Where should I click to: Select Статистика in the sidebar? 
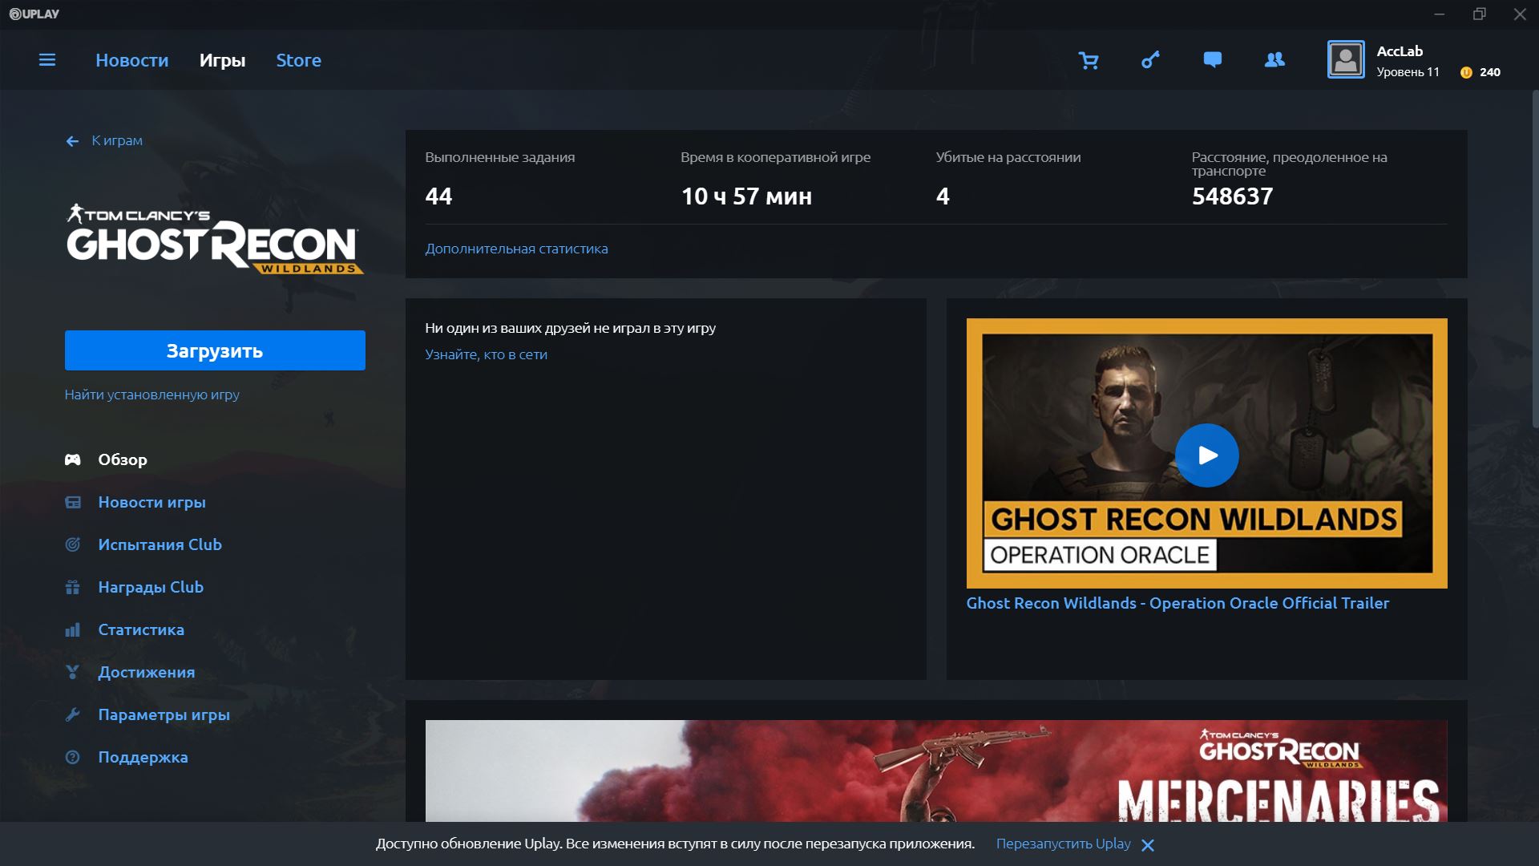pyautogui.click(x=141, y=629)
